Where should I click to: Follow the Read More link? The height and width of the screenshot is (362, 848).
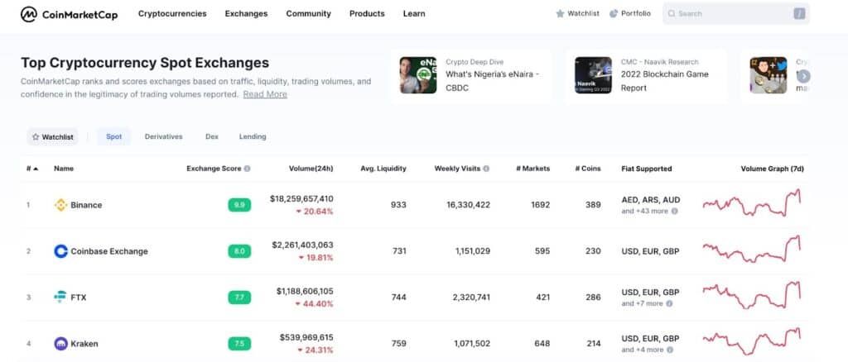click(265, 94)
